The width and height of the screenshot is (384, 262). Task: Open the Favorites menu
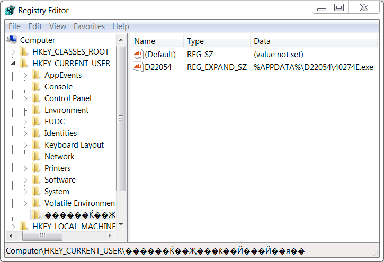tap(89, 26)
